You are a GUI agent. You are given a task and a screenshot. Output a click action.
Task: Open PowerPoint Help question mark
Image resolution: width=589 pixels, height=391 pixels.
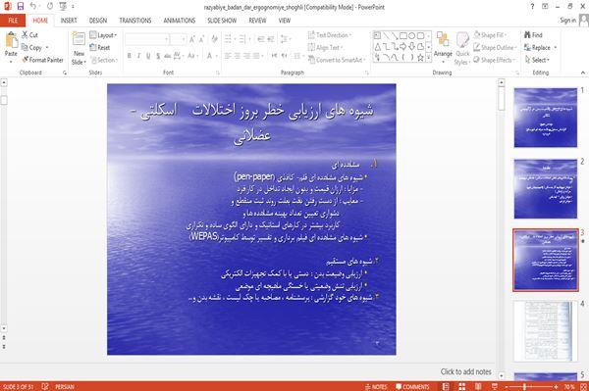point(532,7)
